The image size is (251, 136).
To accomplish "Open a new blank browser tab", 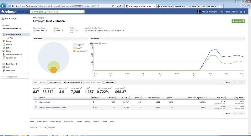I will (221, 6).
